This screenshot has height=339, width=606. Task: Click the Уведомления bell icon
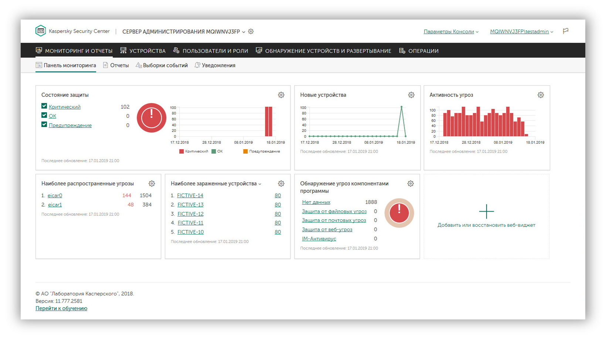pos(197,65)
